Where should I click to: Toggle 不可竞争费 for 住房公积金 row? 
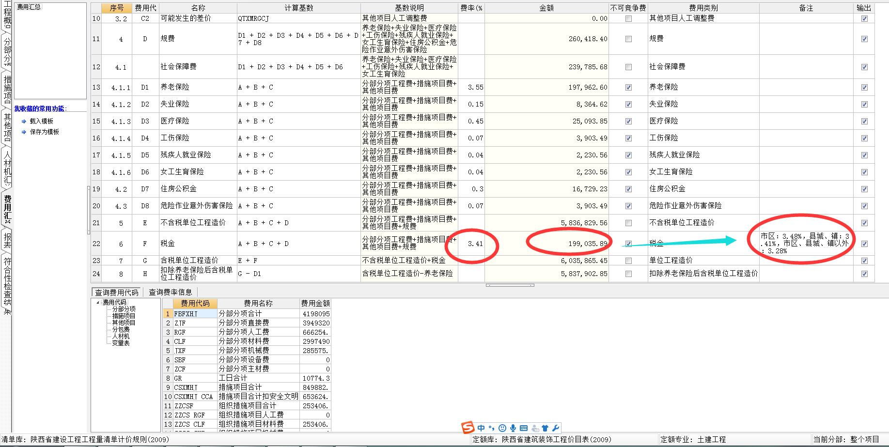click(x=628, y=189)
